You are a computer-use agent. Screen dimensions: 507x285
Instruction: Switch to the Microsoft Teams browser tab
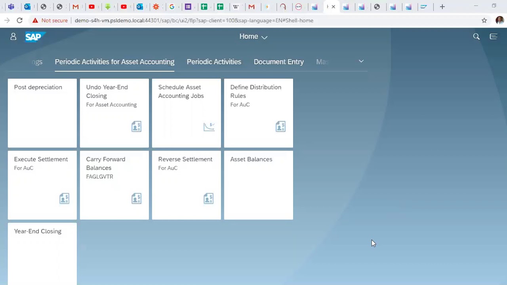coord(11,7)
